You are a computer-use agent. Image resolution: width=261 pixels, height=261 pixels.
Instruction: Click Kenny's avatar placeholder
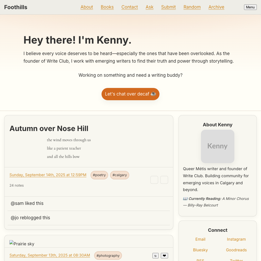(217, 146)
